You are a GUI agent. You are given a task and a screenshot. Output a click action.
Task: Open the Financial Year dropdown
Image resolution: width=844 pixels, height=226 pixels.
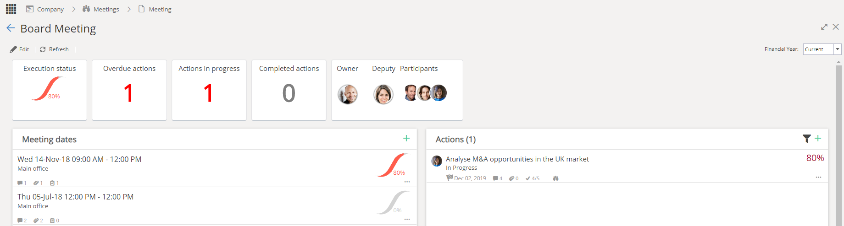(838, 49)
